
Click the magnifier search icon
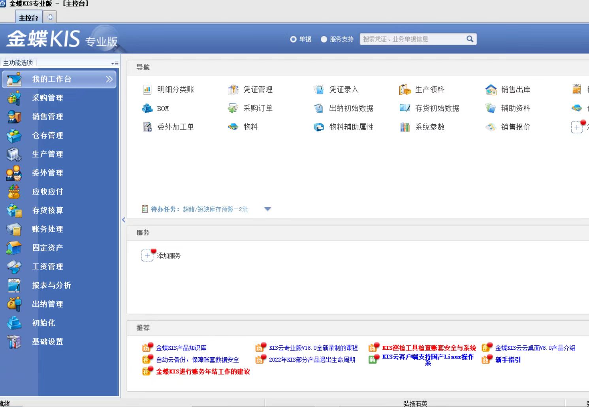pyautogui.click(x=470, y=39)
